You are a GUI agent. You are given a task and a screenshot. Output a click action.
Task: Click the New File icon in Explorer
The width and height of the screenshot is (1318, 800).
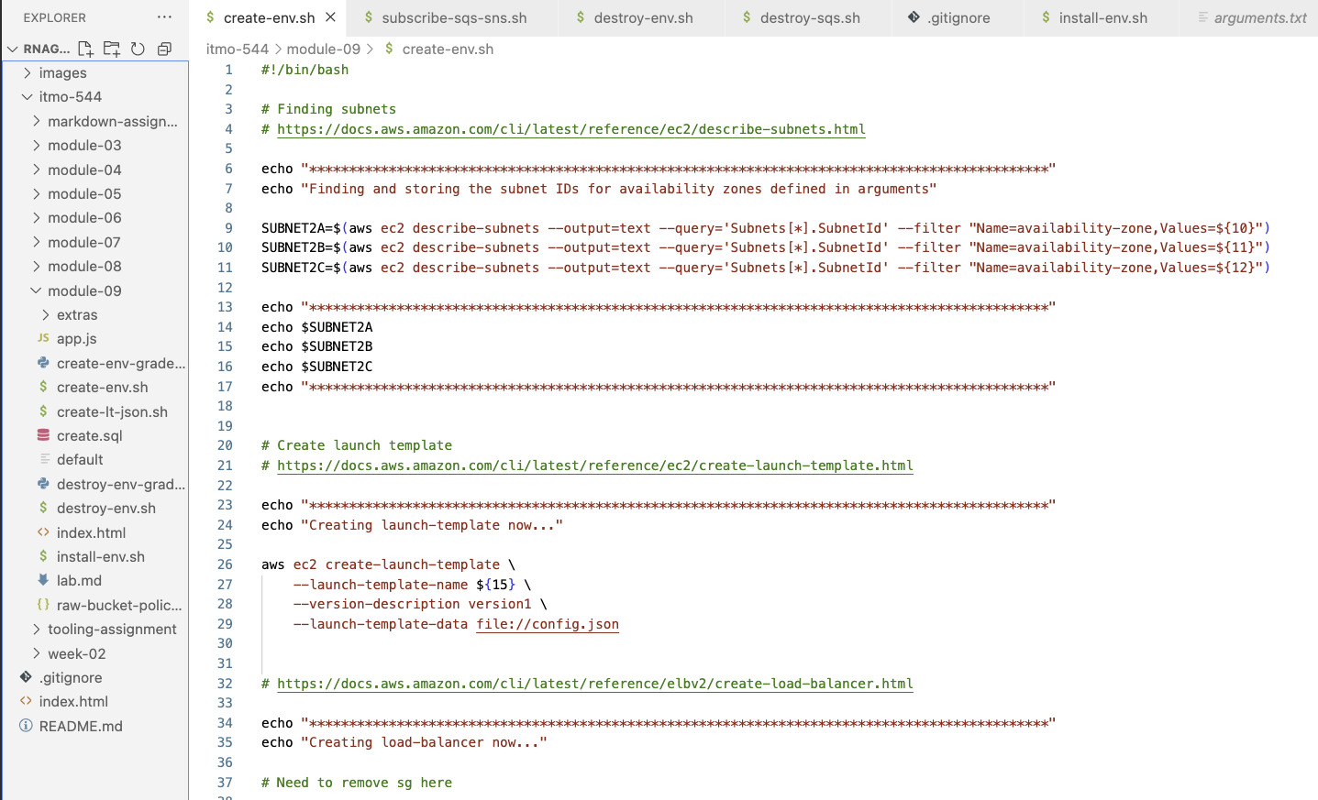click(x=85, y=49)
